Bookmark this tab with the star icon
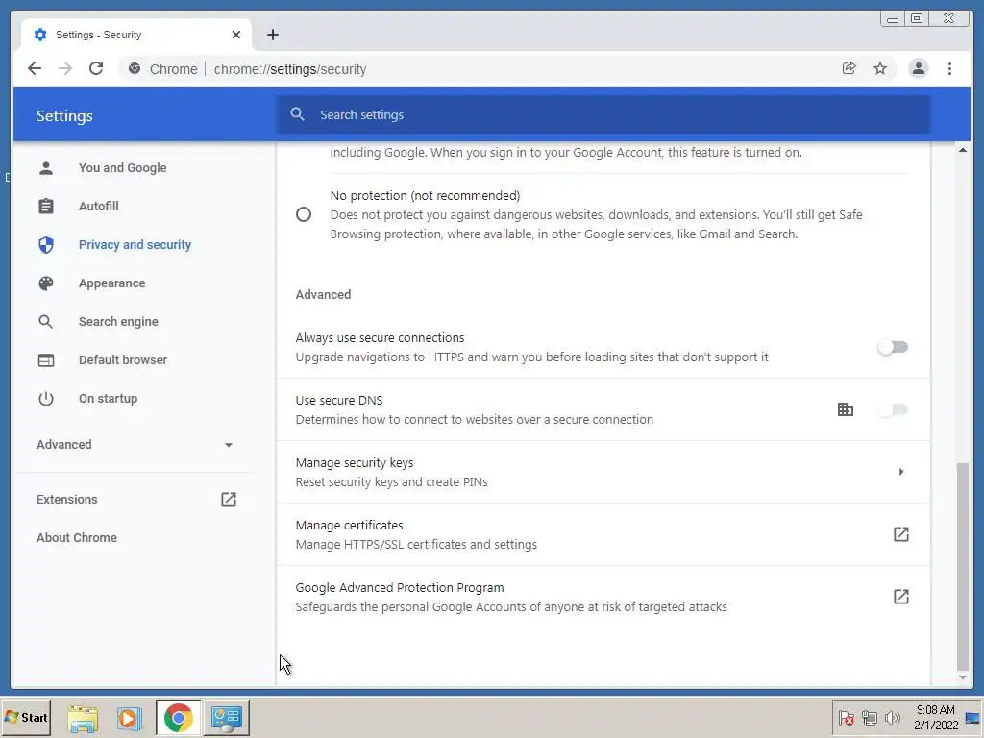Image resolution: width=984 pixels, height=738 pixels. 880,68
